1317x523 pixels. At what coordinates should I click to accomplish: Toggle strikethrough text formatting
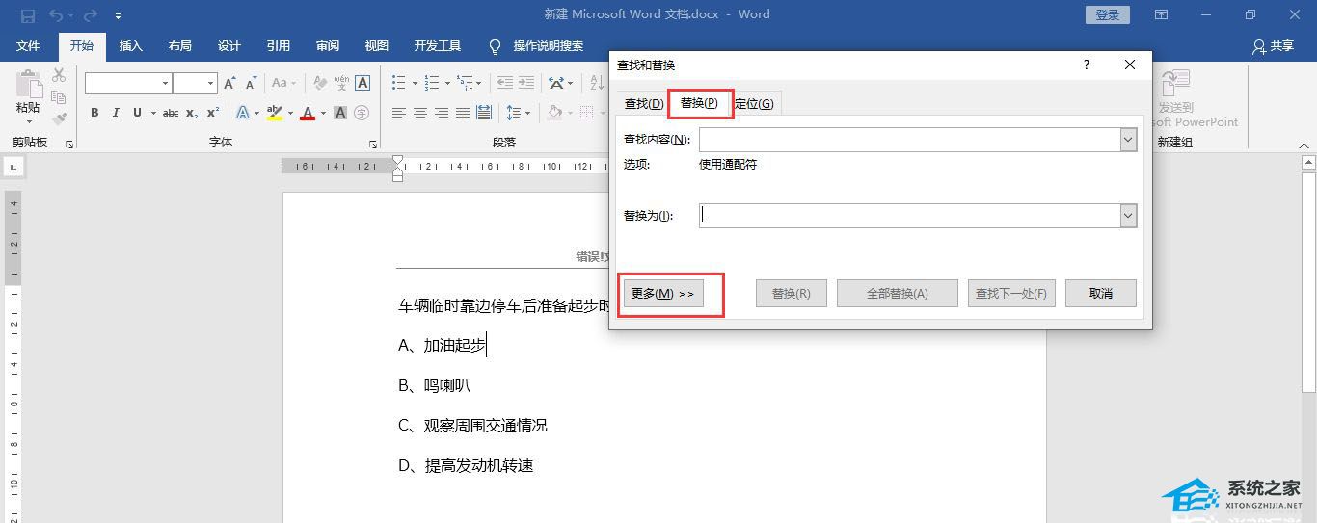point(171,113)
